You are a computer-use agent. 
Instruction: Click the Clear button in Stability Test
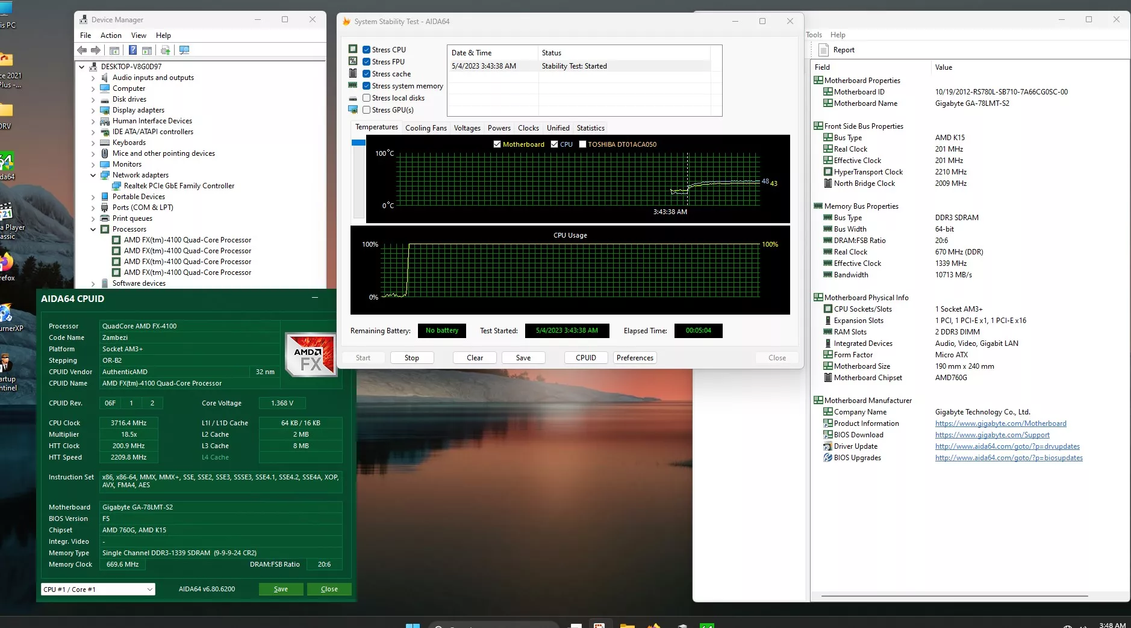(x=475, y=358)
